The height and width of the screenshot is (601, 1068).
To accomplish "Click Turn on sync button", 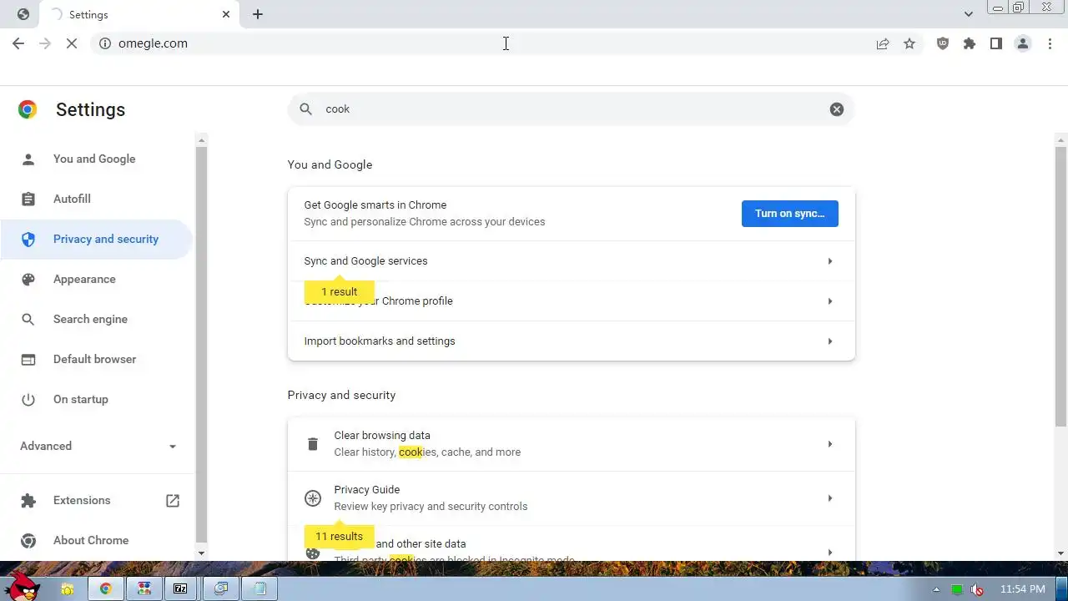I will (789, 214).
